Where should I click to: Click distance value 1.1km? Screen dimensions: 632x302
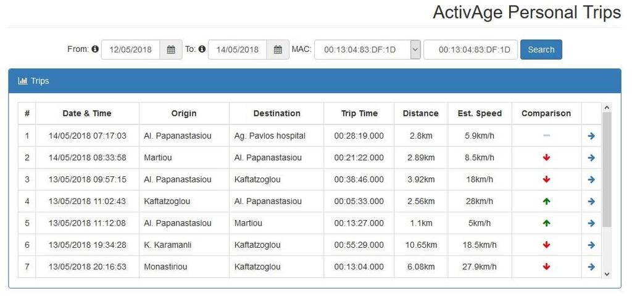420,223
